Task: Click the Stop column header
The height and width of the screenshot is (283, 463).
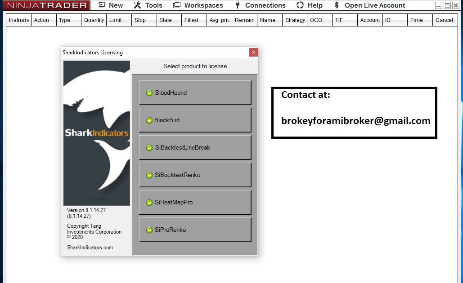Action: click(x=144, y=20)
